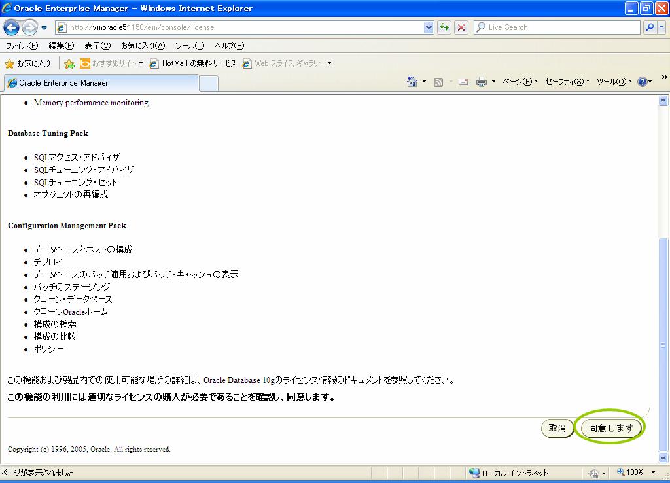The height and width of the screenshot is (483, 670).
Task: Click the "オブジェクトの再編成" list item
Action: pyautogui.click(x=71, y=194)
